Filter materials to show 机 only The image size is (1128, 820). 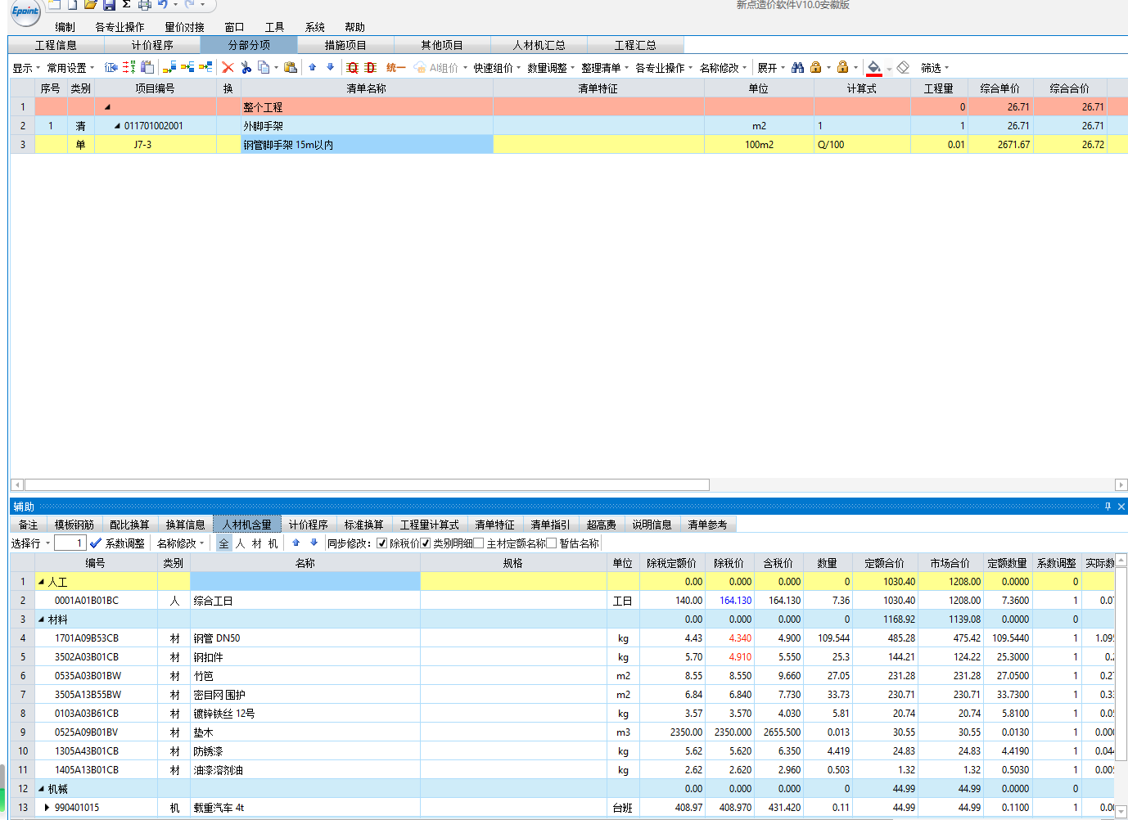273,543
